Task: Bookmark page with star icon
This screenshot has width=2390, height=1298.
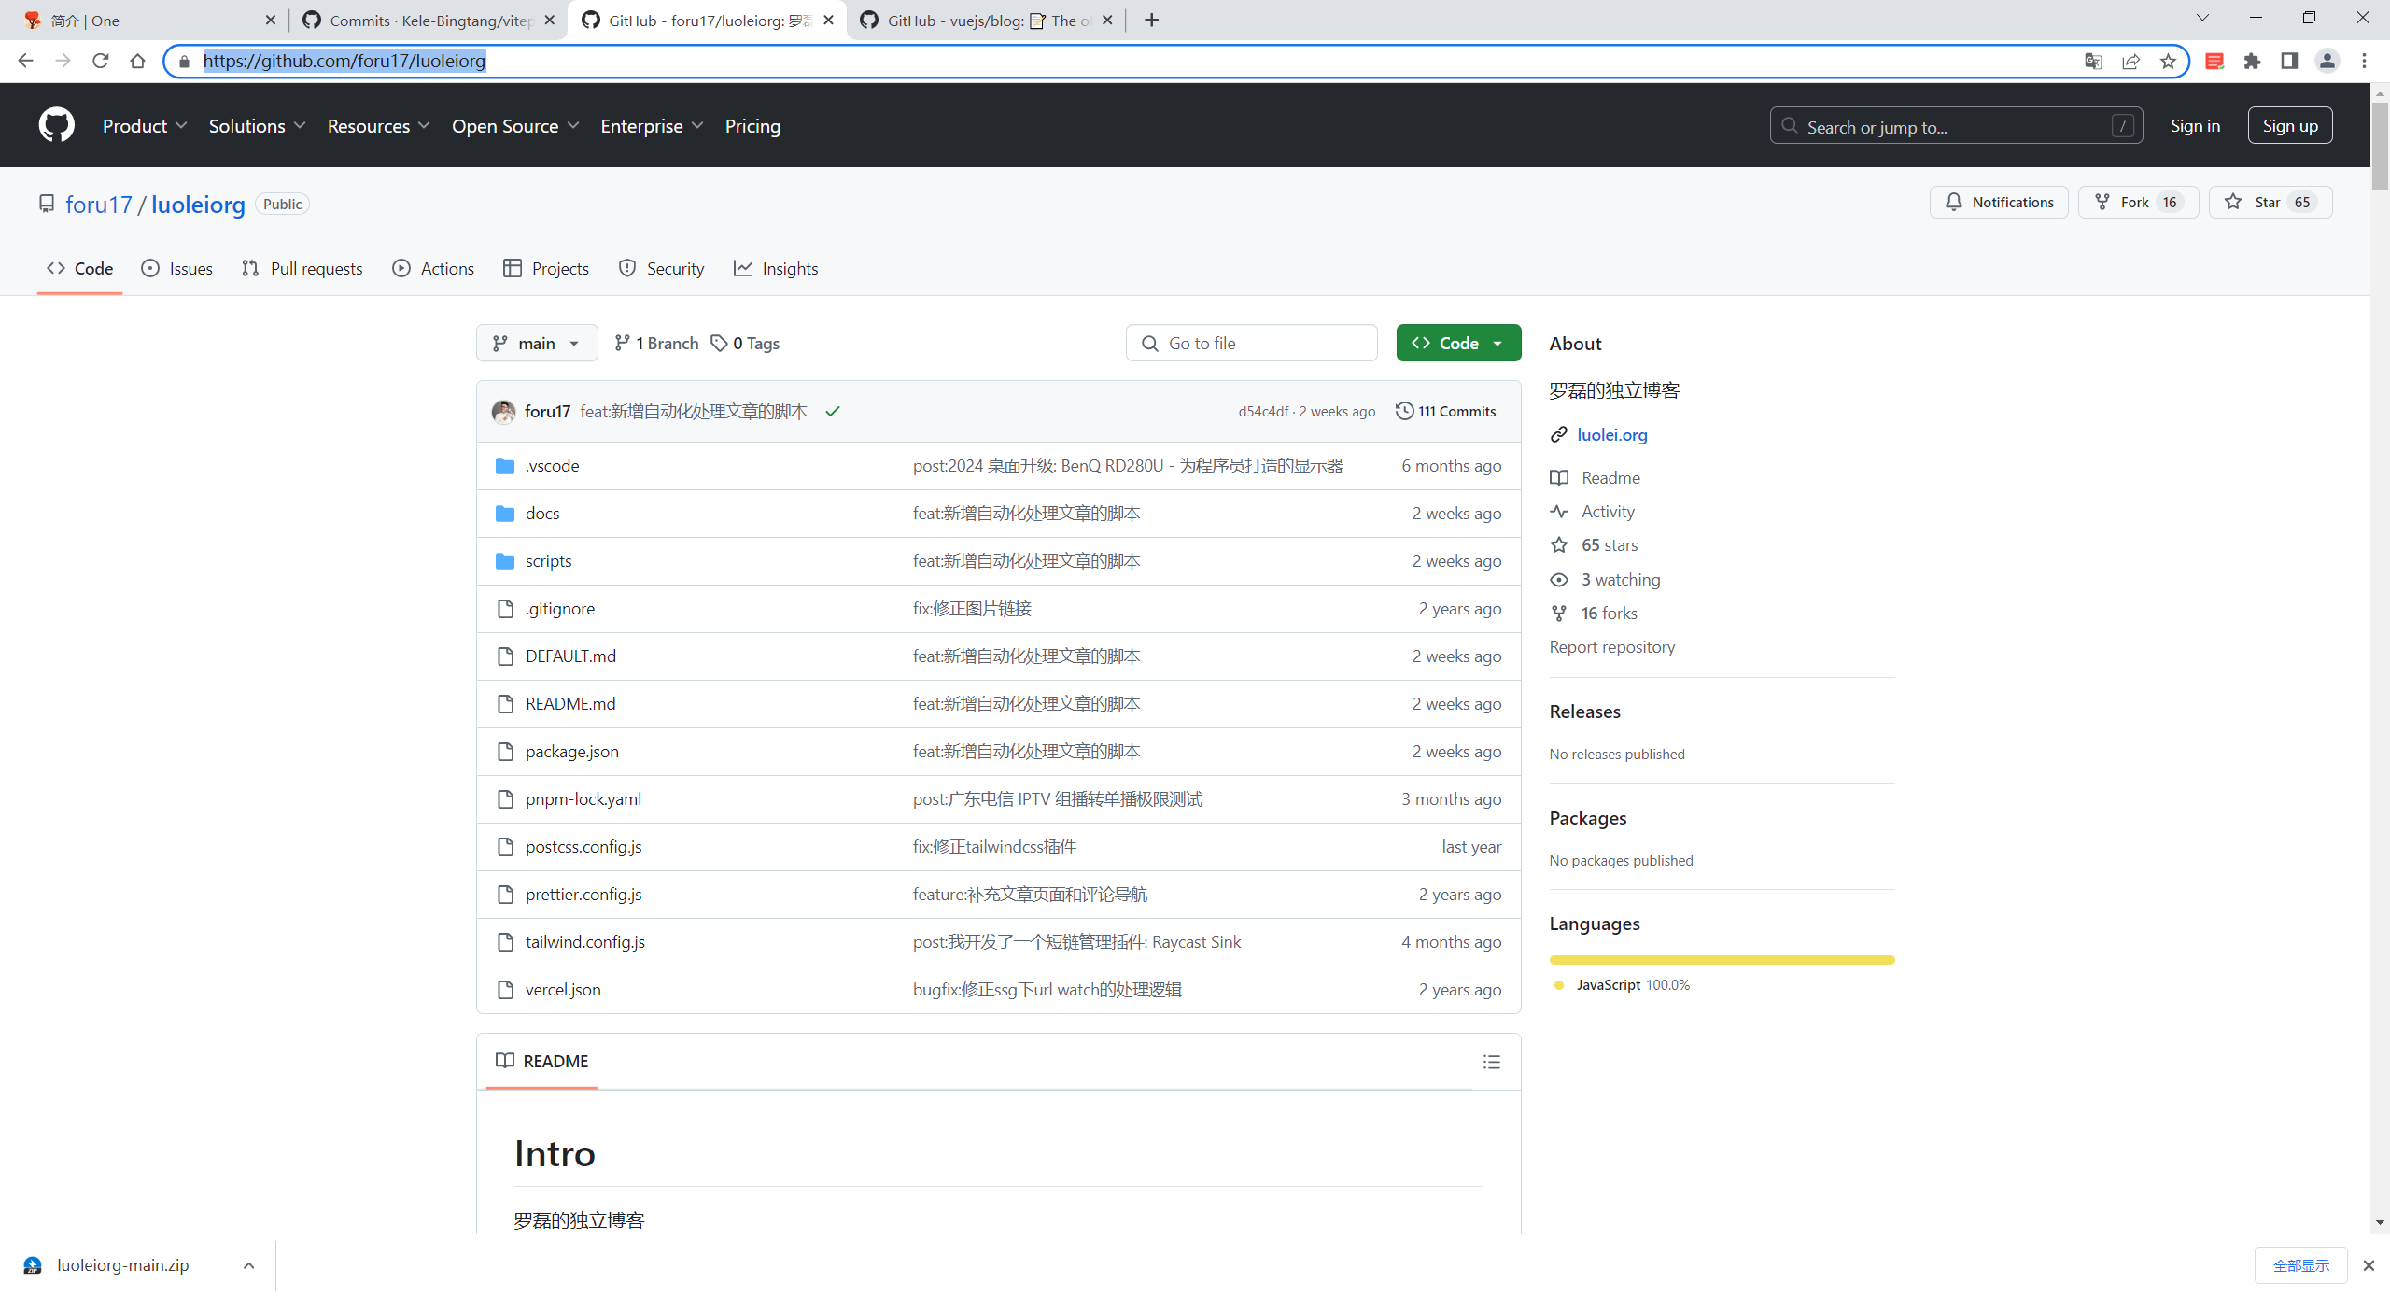Action: (x=2168, y=61)
